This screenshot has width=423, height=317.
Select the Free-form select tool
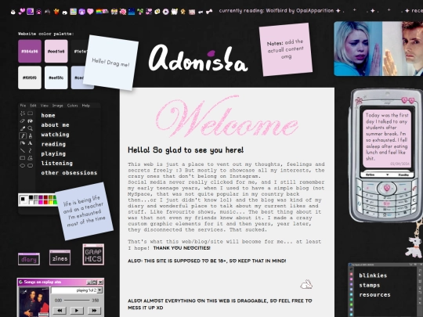(23, 113)
